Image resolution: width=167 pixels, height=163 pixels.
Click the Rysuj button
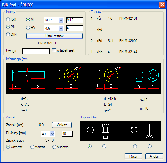[x=133, y=156]
